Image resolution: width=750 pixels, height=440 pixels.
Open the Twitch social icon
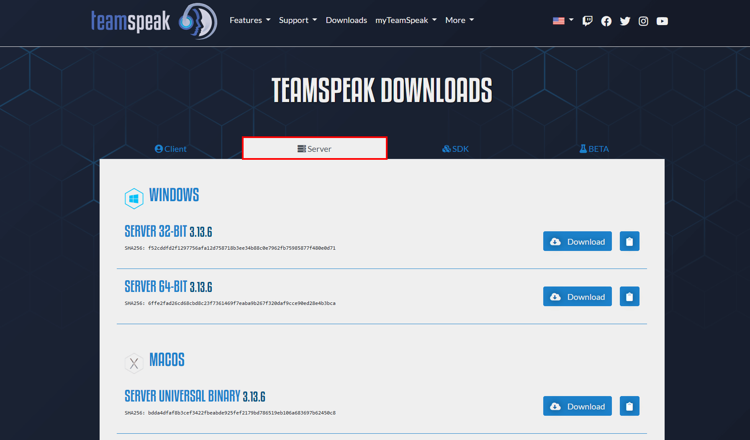[x=587, y=21]
